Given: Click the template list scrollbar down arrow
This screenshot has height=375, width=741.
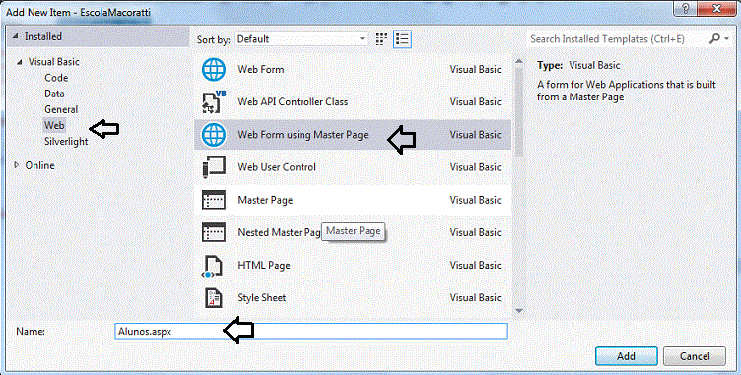Looking at the screenshot, I should click(519, 310).
